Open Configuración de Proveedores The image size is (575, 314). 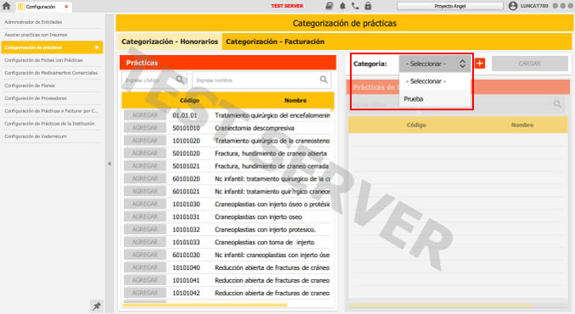51,98
